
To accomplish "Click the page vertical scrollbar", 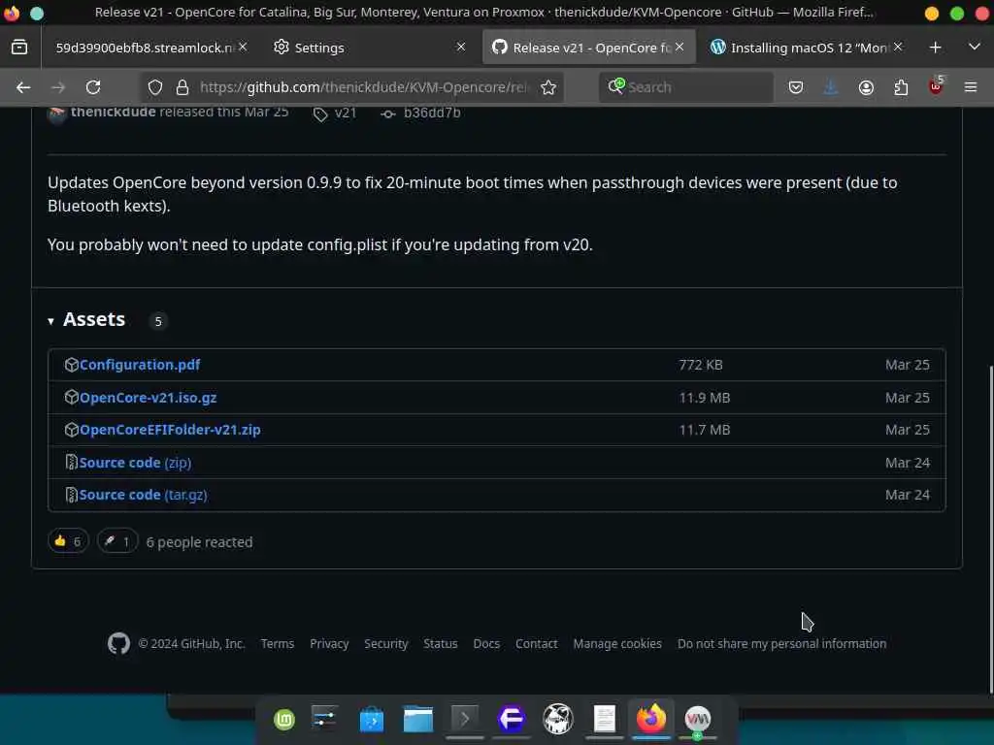I will (990, 530).
